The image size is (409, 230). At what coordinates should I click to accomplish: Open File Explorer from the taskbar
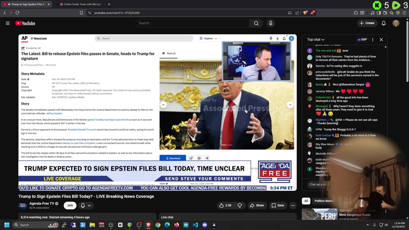(92, 225)
